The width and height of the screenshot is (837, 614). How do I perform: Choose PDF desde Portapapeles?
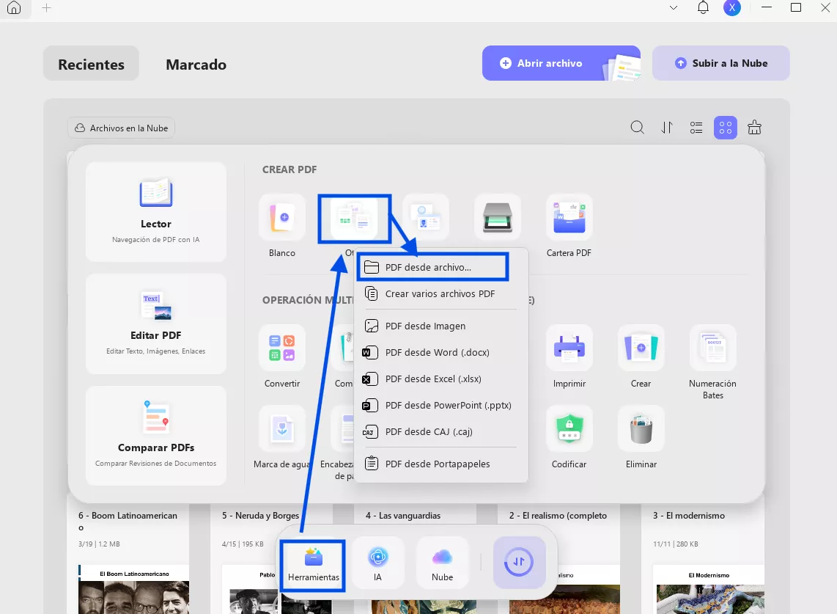tap(441, 464)
